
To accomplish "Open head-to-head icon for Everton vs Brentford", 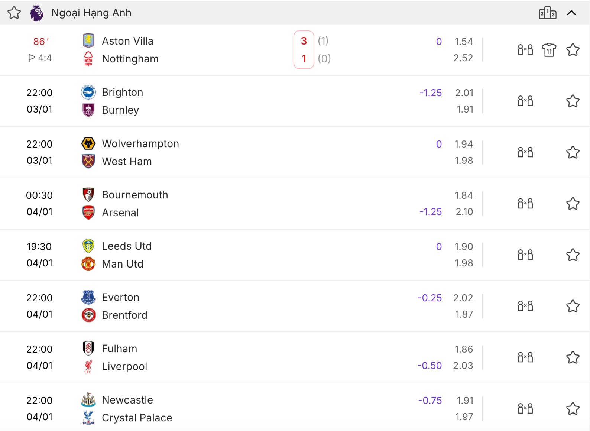I will coord(525,306).
